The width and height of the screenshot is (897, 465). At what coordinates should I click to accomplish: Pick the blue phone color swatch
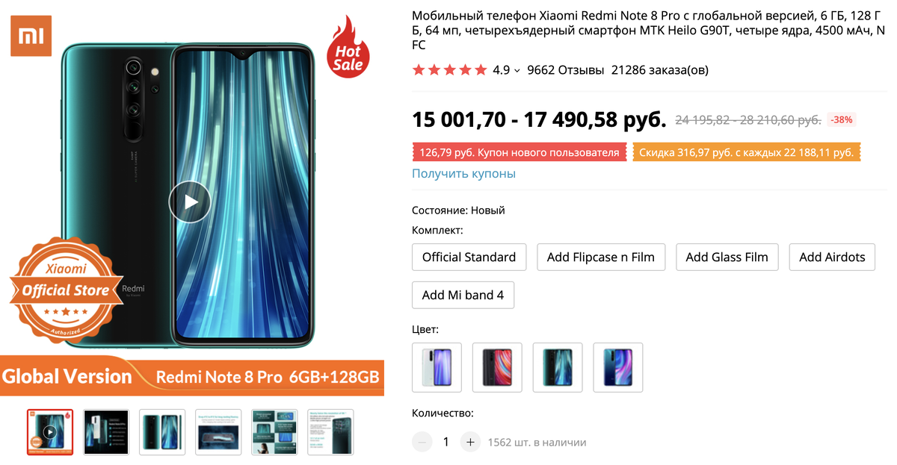617,367
